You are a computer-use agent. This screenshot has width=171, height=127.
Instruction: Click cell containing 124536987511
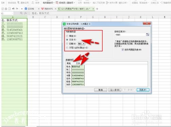point(14,39)
